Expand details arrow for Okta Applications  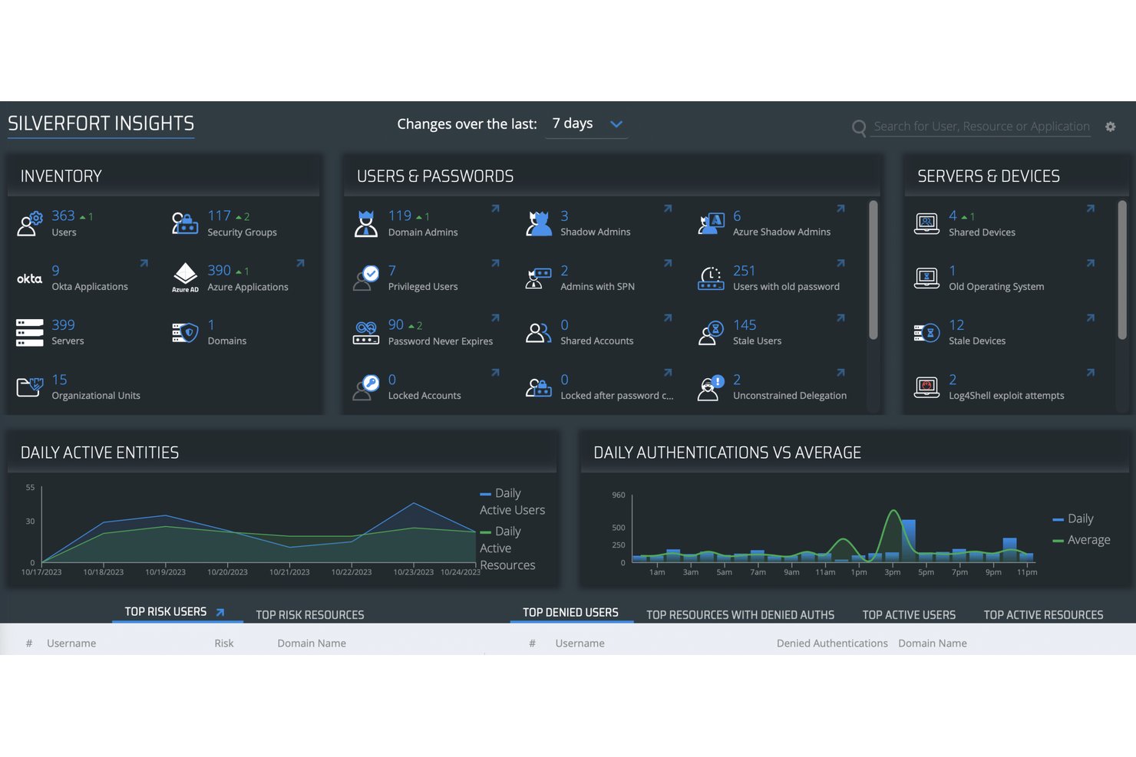[x=144, y=263]
